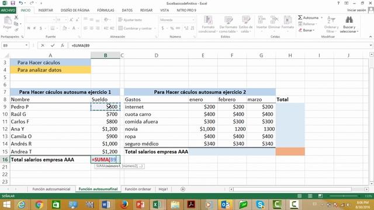Switch to DISEÑO DE PÁGINA tab
The image size is (374, 210).
click(75, 10)
